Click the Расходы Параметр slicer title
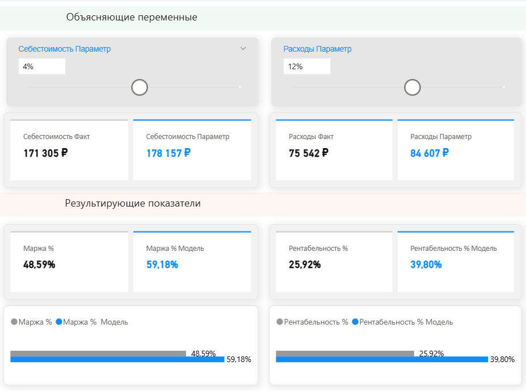Viewport: 526px width, 391px height. click(x=317, y=49)
